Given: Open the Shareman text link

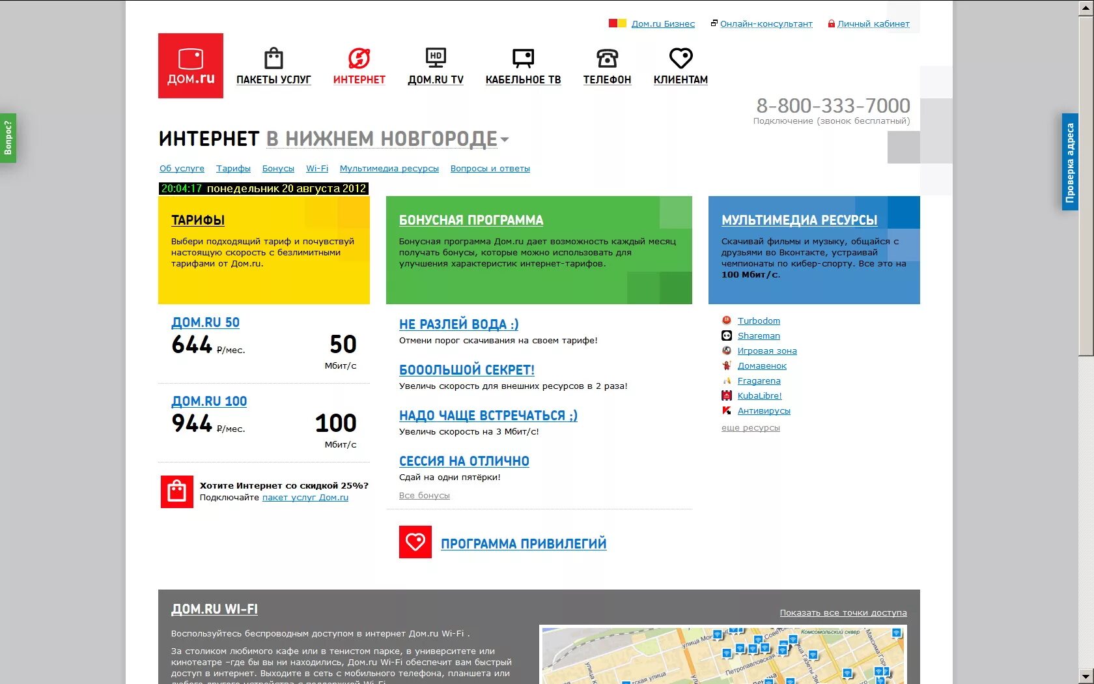Looking at the screenshot, I should point(759,335).
